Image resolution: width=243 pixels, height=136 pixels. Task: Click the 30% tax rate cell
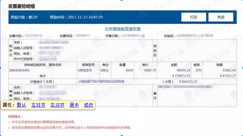click(198, 70)
